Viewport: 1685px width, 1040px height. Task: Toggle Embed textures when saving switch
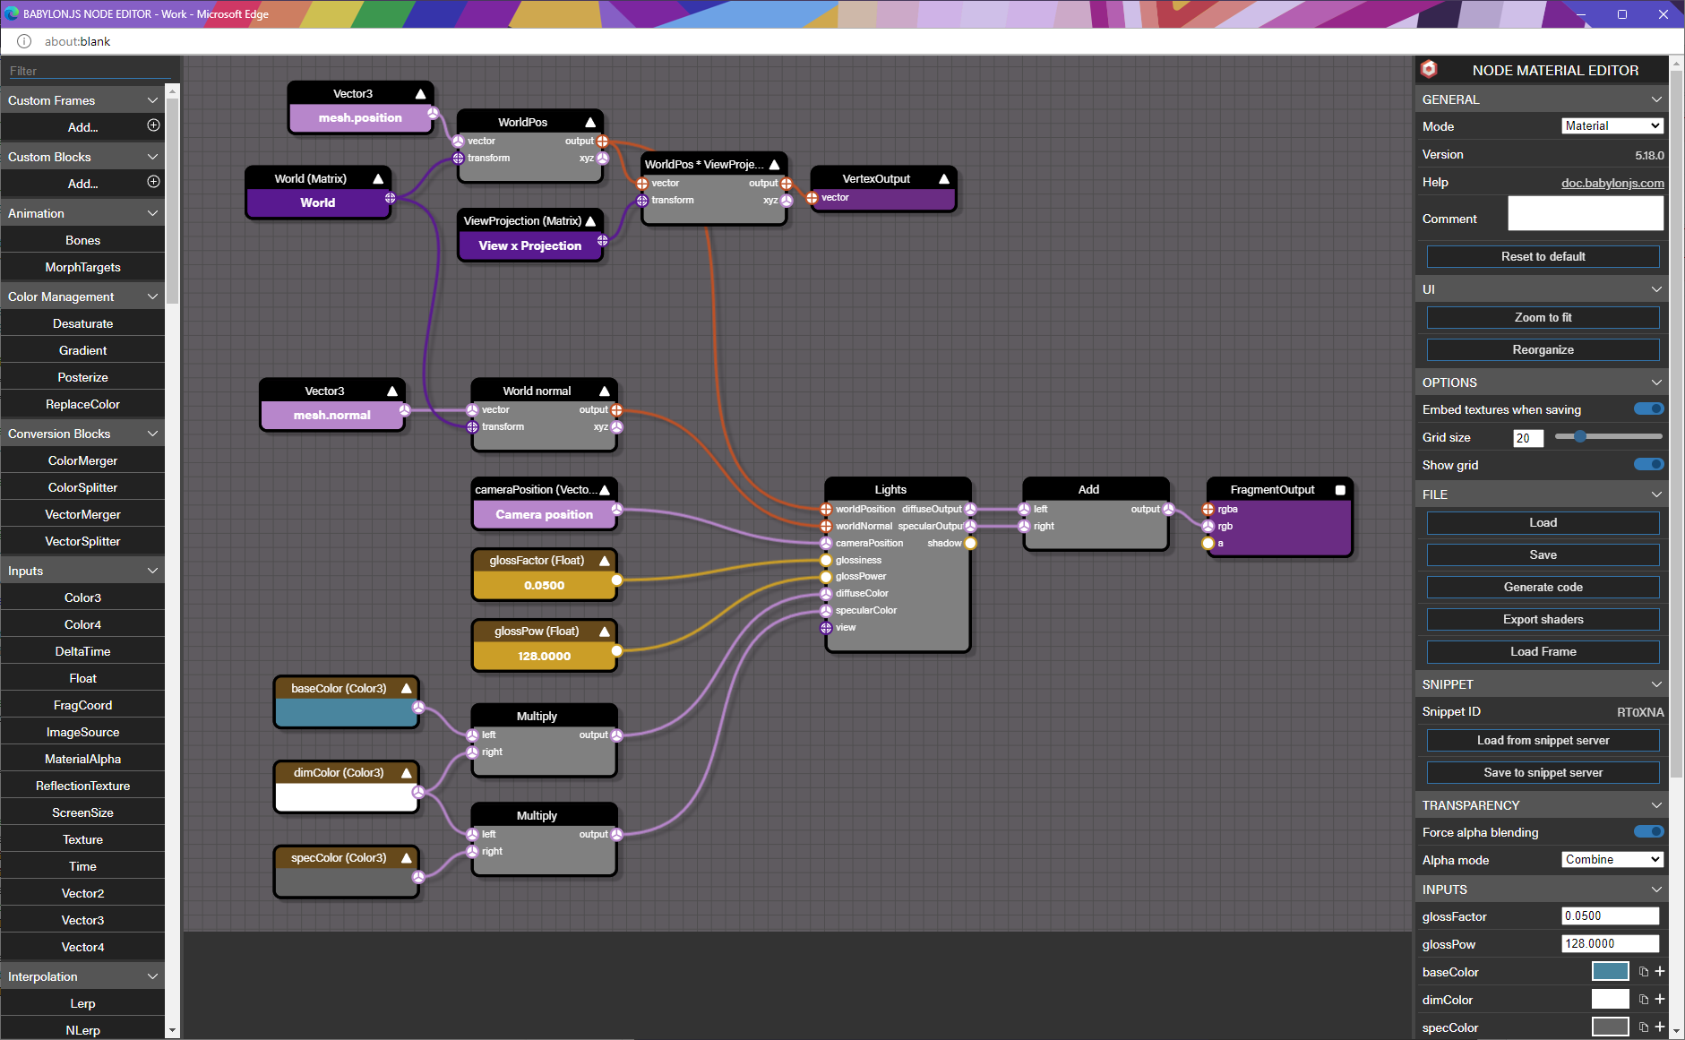click(1649, 408)
